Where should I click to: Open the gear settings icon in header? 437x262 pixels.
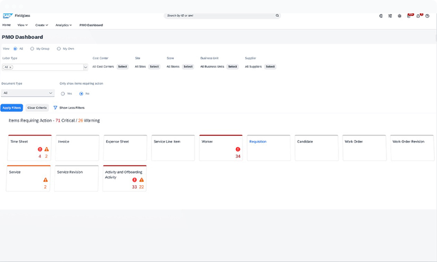click(x=399, y=16)
